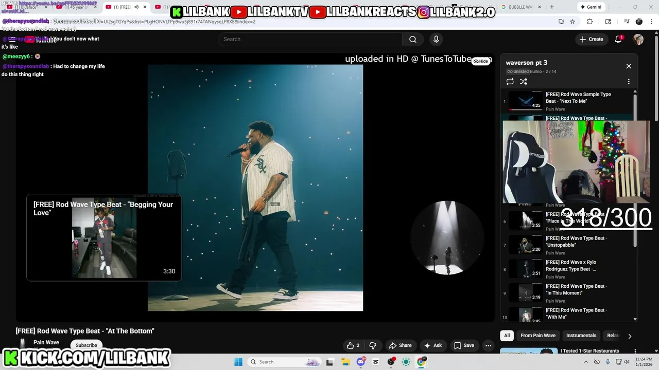The image size is (659, 370).
Task: Like the video with thumbs up
Action: pos(353,345)
